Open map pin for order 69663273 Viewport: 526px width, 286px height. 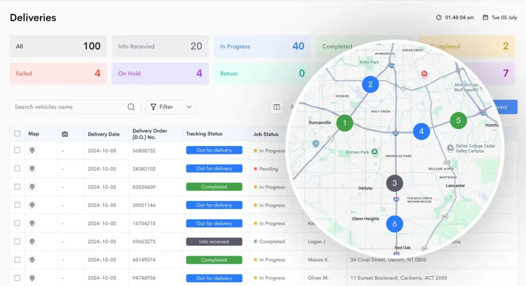(x=32, y=241)
